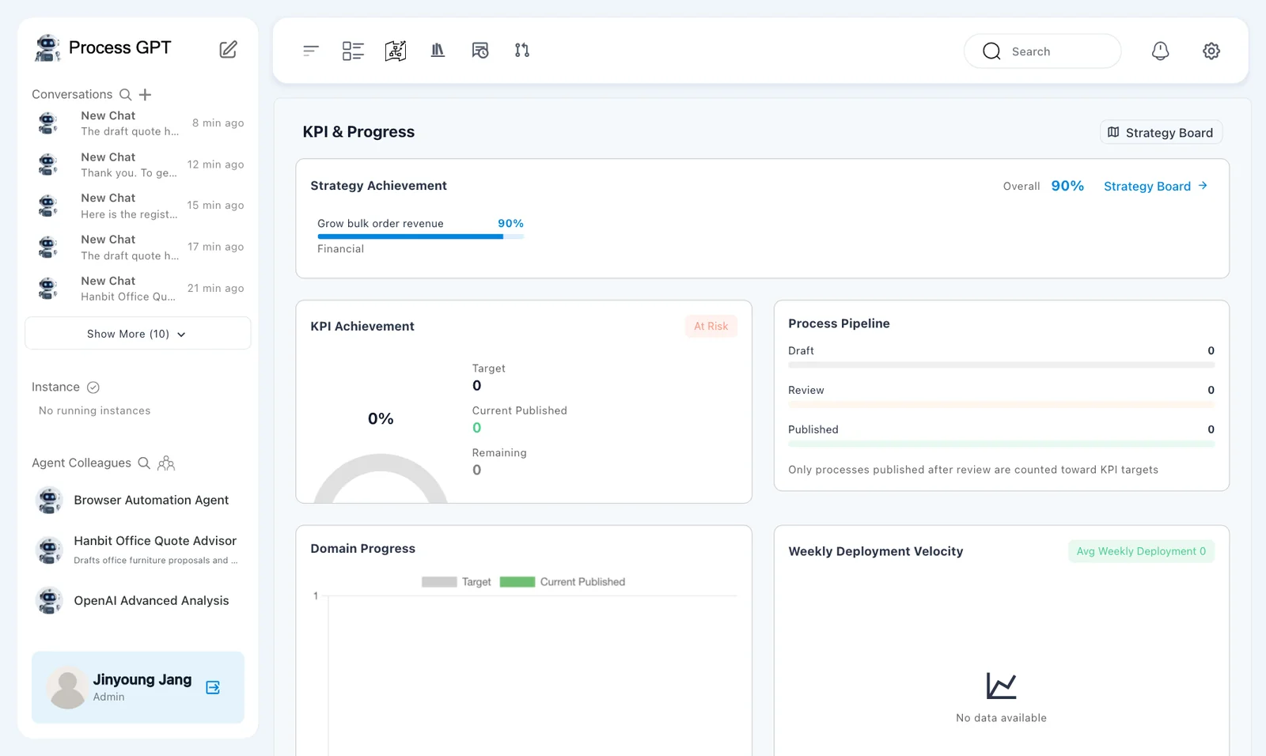
Task: Open the New Chat from 15 min ago
Action: click(x=138, y=206)
